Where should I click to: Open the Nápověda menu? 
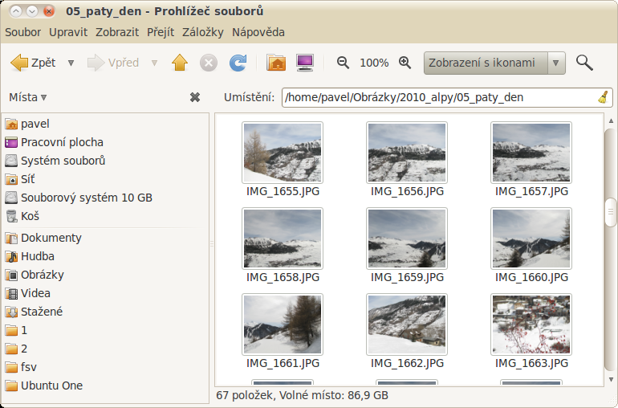[258, 32]
